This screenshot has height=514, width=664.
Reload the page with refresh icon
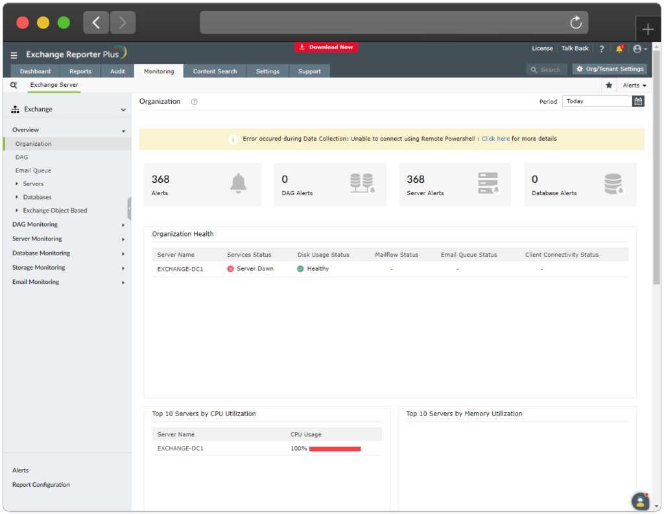tap(576, 23)
